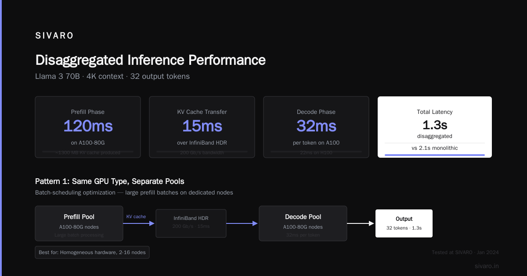527x276 pixels.
Task: Select the Prefill Phase metric card
Action: tap(88, 127)
